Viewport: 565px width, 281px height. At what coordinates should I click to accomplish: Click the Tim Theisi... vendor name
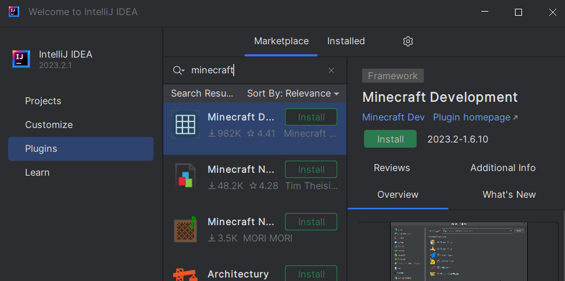pyautogui.click(x=312, y=186)
